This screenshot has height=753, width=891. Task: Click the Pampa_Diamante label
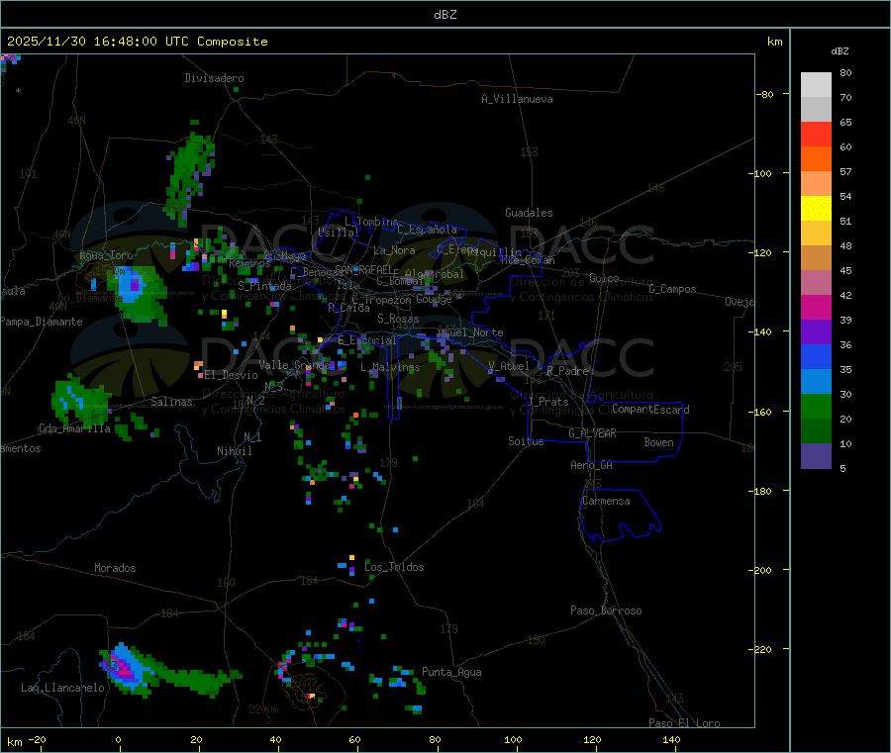point(42,322)
